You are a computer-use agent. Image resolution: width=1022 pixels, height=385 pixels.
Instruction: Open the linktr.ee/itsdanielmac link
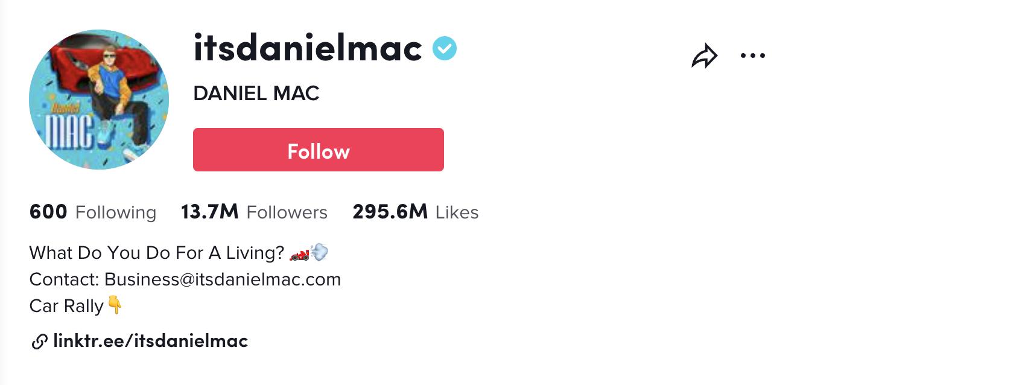[x=150, y=341]
